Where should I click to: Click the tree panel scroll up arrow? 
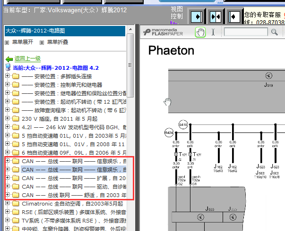point(130,29)
